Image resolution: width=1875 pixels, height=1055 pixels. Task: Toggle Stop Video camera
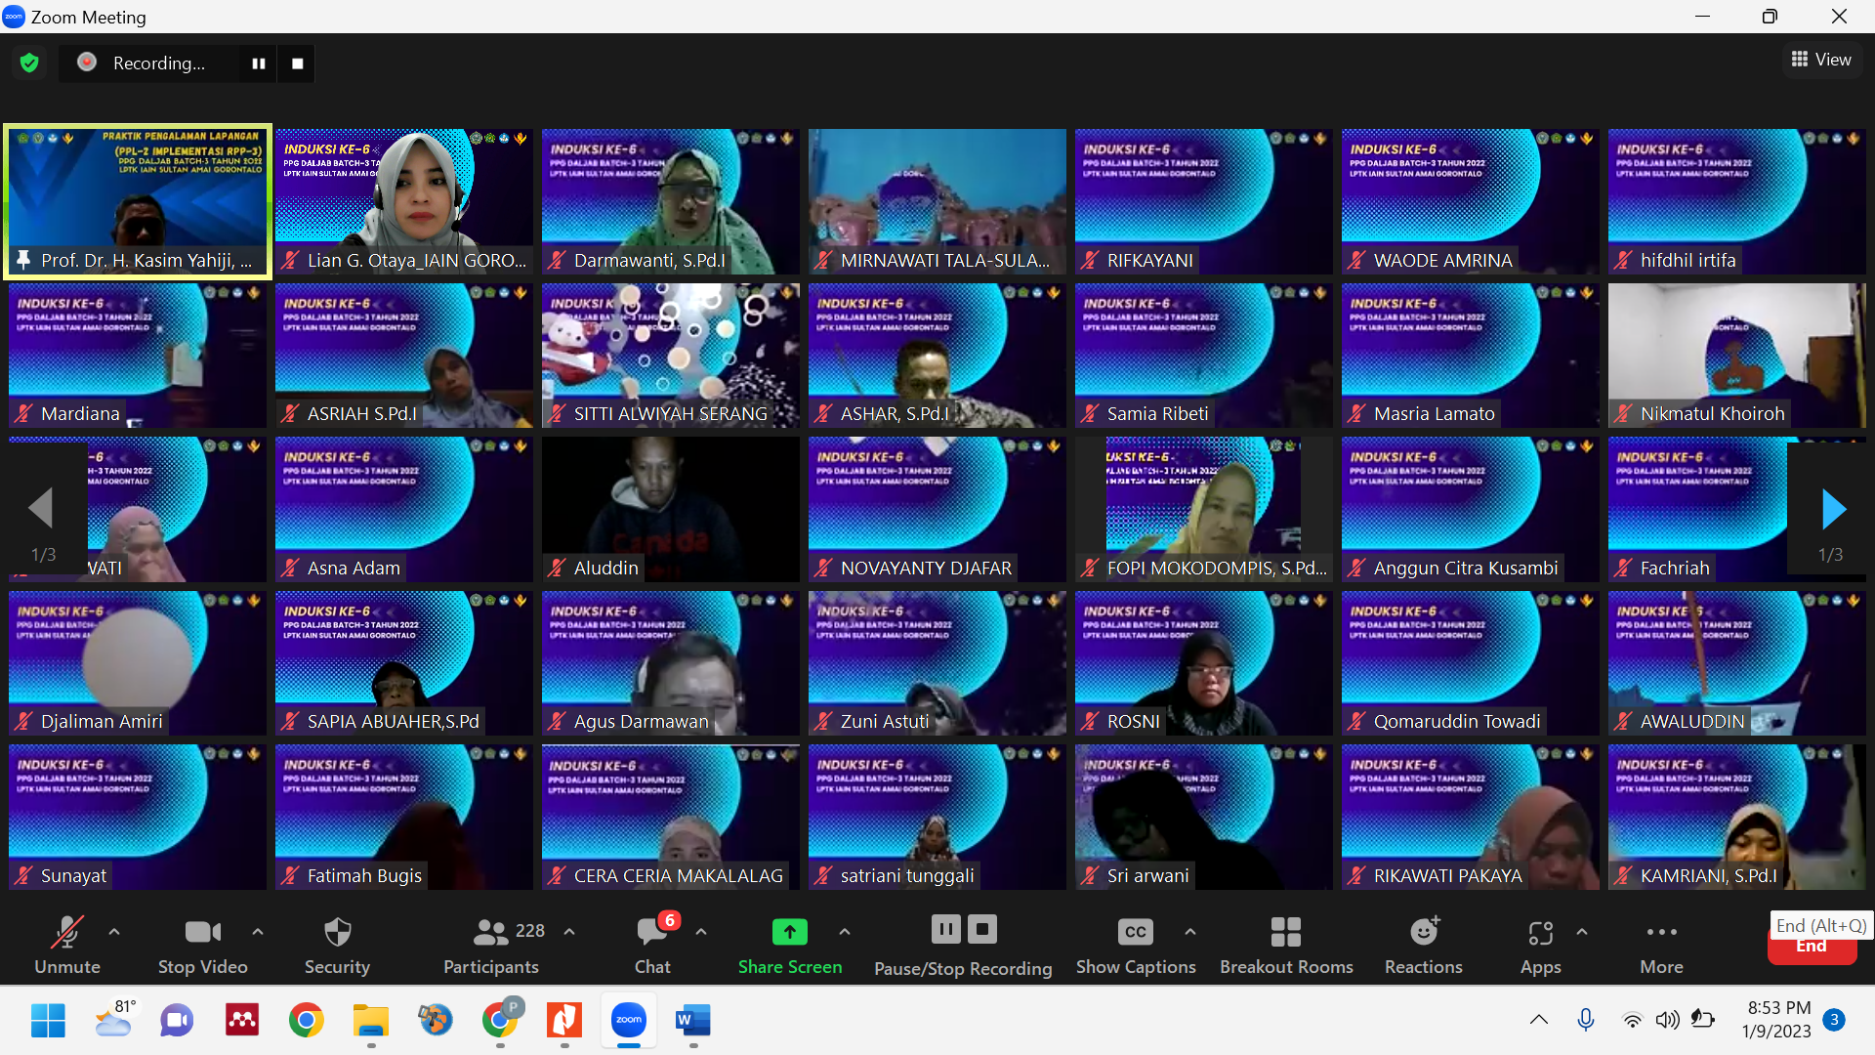click(x=202, y=933)
